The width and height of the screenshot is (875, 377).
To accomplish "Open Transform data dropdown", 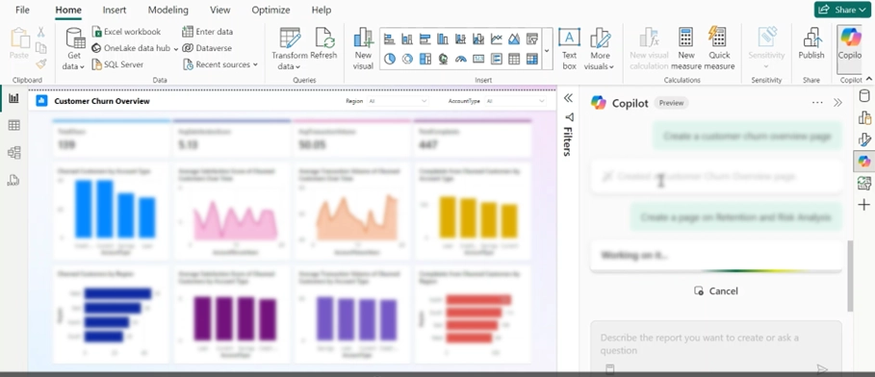I will coord(289,48).
